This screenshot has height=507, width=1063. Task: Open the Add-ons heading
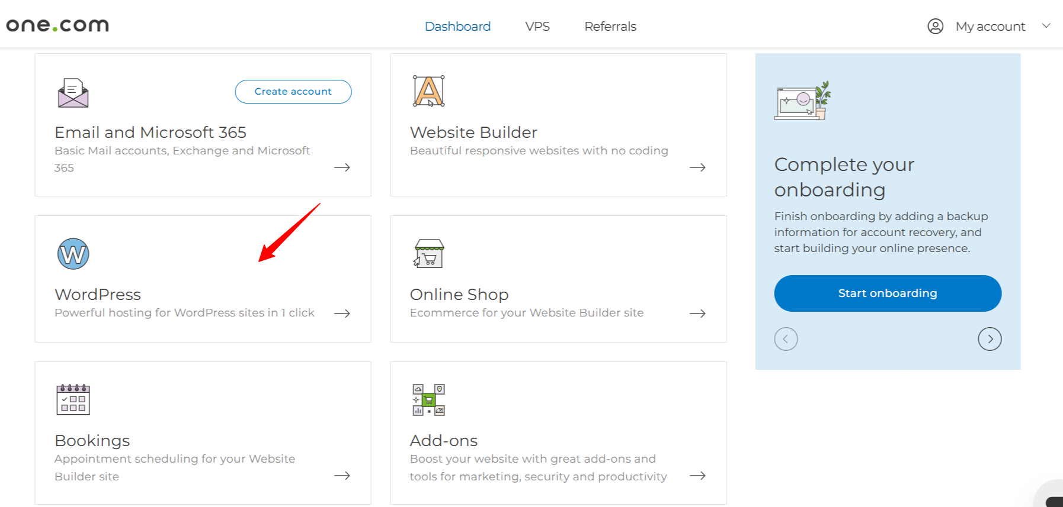[x=444, y=440]
